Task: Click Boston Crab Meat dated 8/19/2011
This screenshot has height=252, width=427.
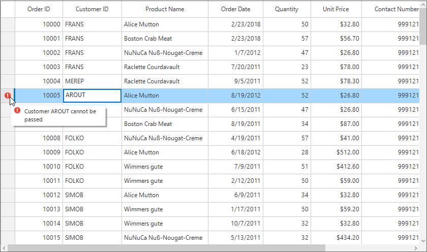Action: (x=165, y=124)
